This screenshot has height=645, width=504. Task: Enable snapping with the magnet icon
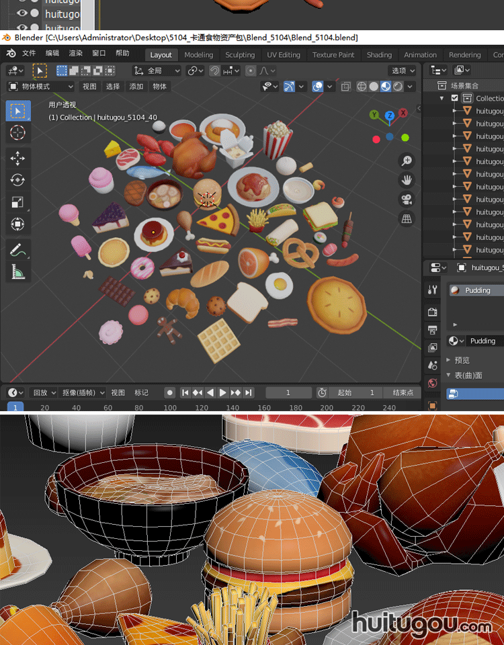coord(215,71)
